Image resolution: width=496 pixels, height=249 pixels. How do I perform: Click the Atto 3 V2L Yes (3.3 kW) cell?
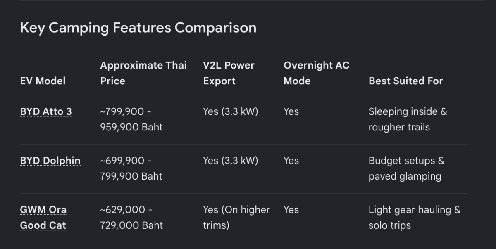point(230,111)
